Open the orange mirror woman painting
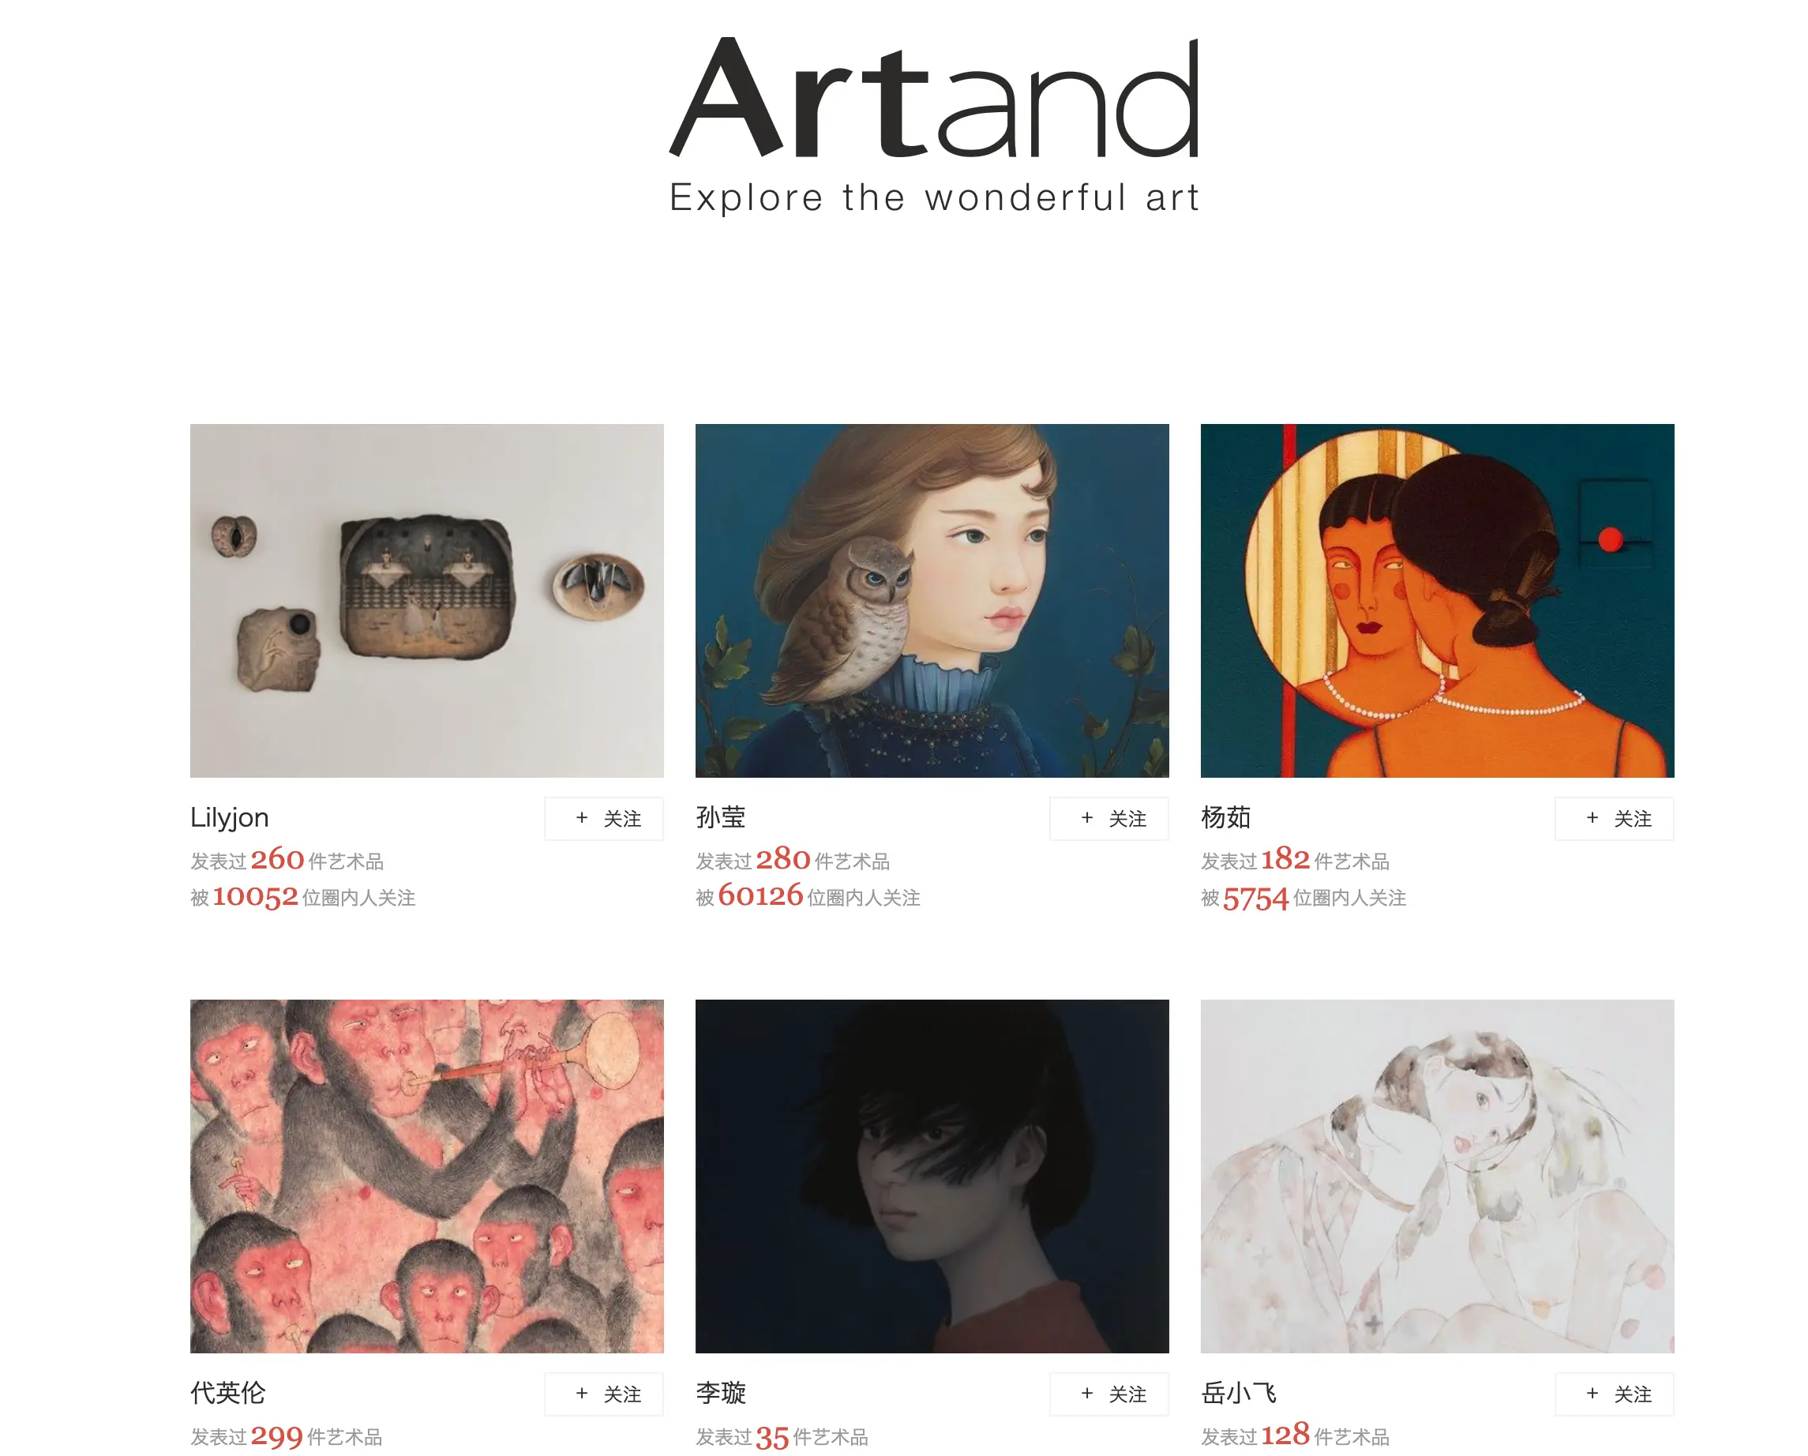Screen dimensions: 1808x1456 [x=1438, y=601]
